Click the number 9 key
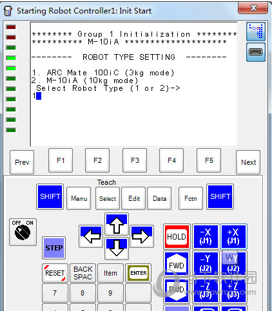This screenshot has height=311, width=272. pyautogui.click(x=110, y=293)
